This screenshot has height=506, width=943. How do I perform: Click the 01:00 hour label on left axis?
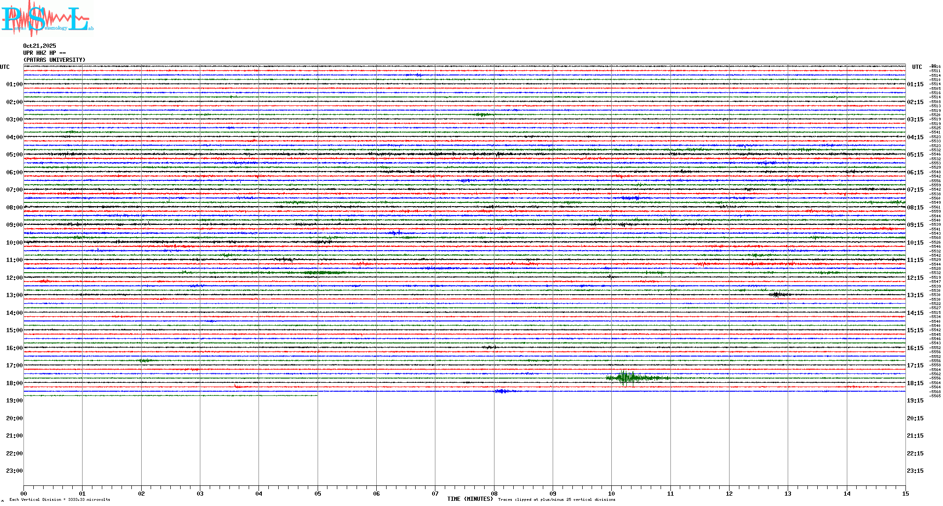pyautogui.click(x=14, y=84)
